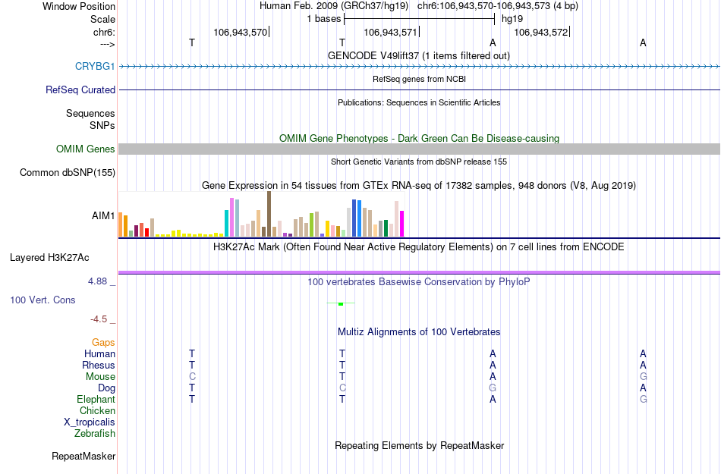Select the Rhesus species row label
721x474 pixels.
pyautogui.click(x=99, y=365)
